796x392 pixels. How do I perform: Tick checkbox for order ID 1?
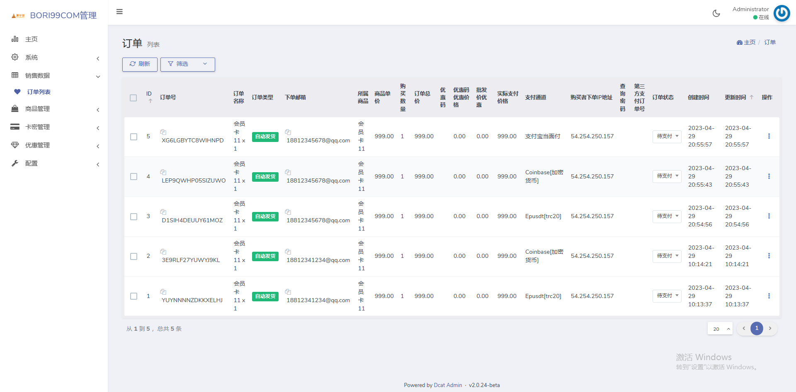pyautogui.click(x=133, y=296)
